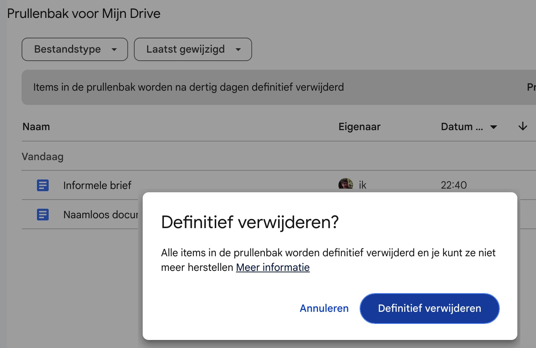Open the Datum column sort dropdown
The width and height of the screenshot is (536, 348).
tap(469, 127)
